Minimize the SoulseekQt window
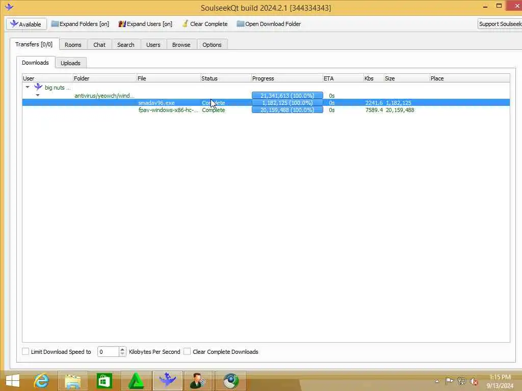 485,6
